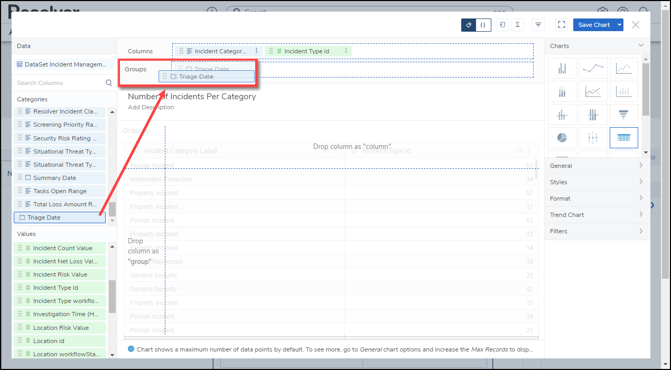
Task: Expand the General options section
Action: tap(597, 166)
